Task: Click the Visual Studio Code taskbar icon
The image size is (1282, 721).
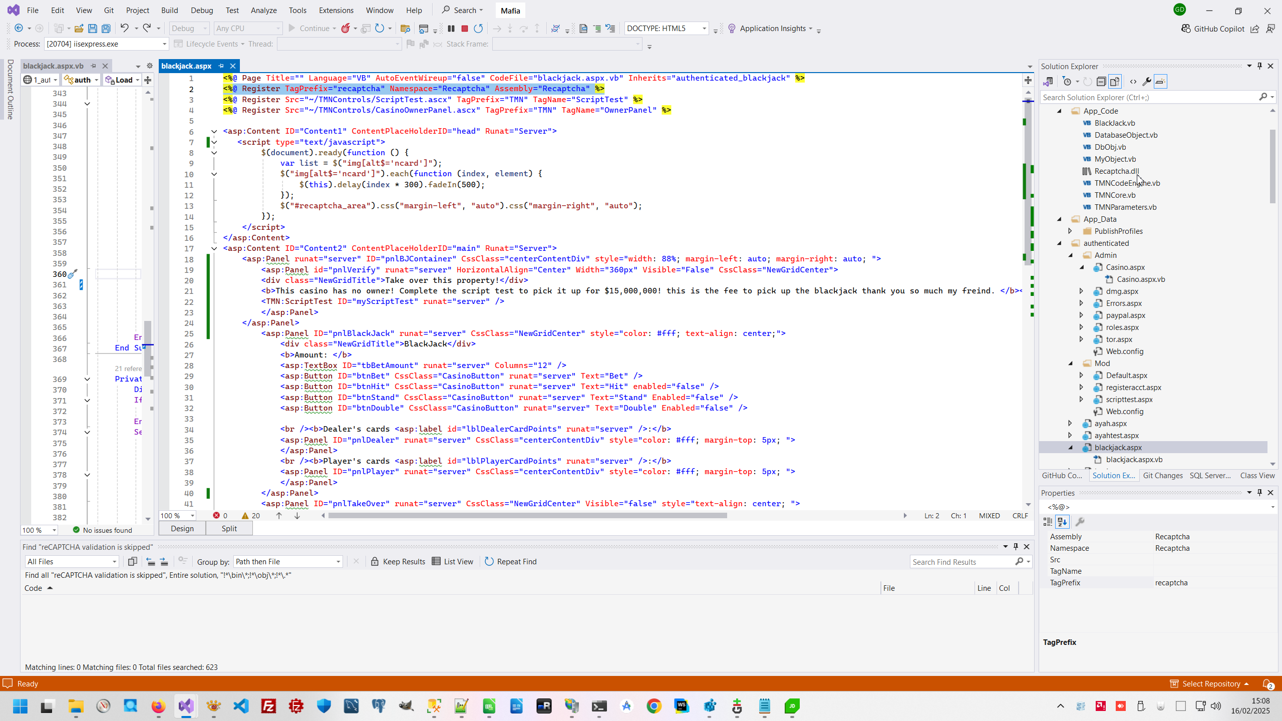Action: [x=241, y=706]
